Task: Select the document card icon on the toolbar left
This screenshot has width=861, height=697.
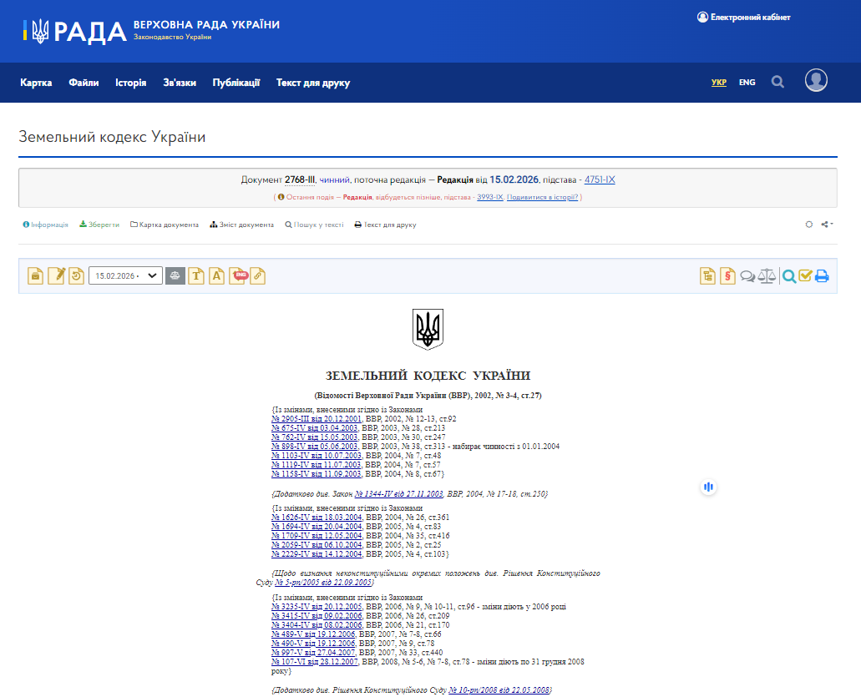Action: 34,275
